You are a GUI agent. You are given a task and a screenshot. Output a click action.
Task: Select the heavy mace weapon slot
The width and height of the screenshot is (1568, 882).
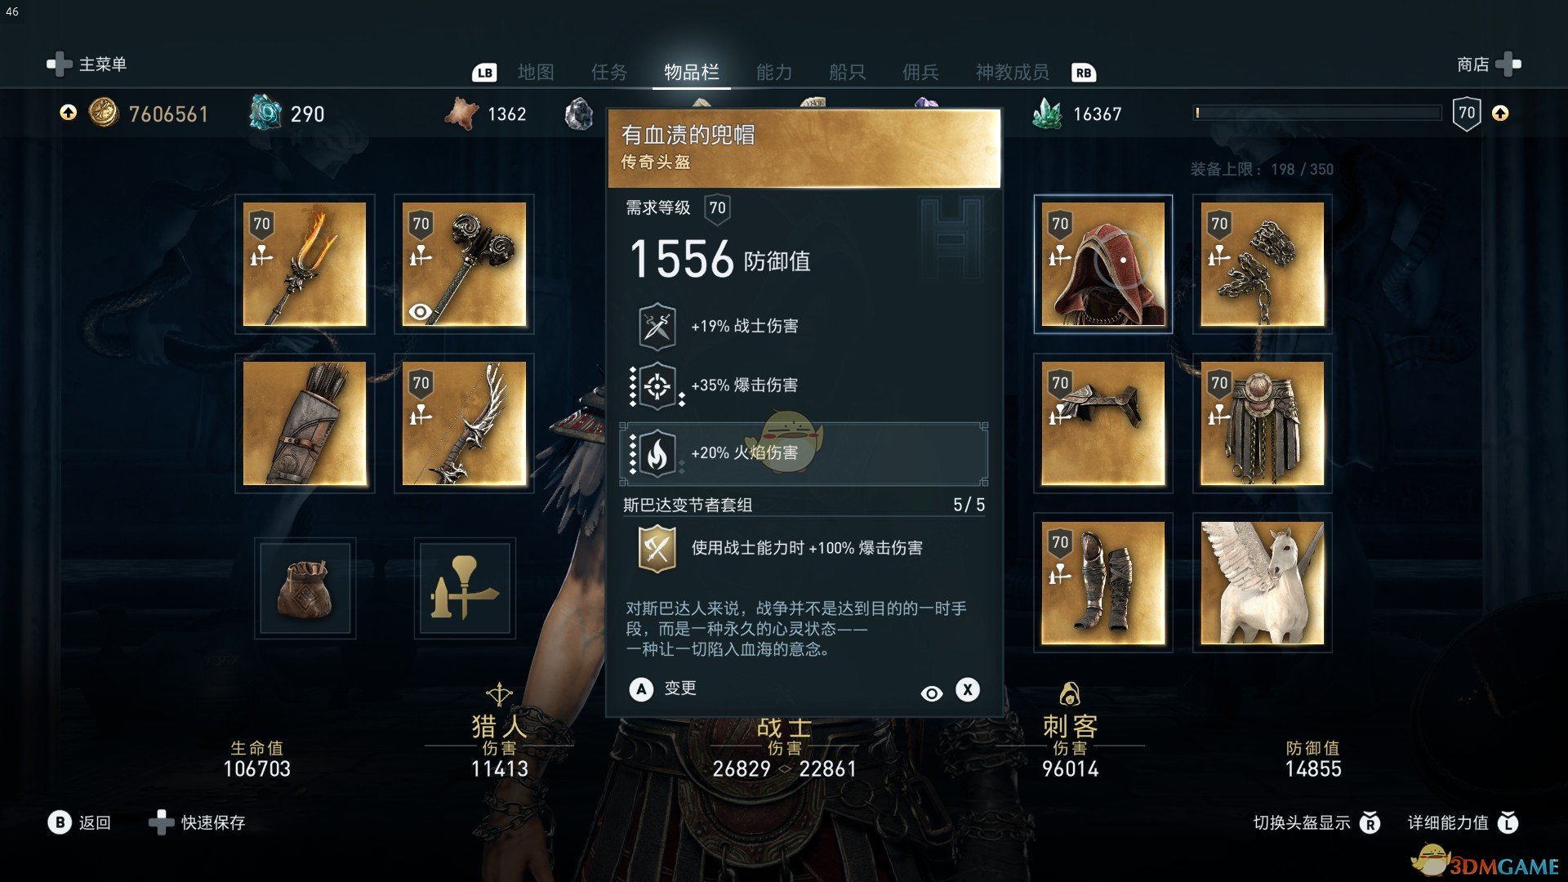[x=464, y=264]
